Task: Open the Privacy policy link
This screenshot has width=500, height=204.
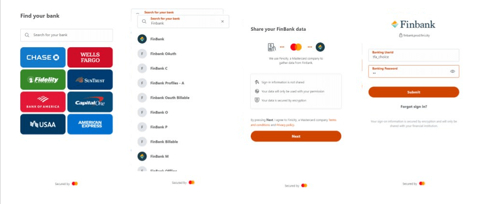Action: coord(285,125)
